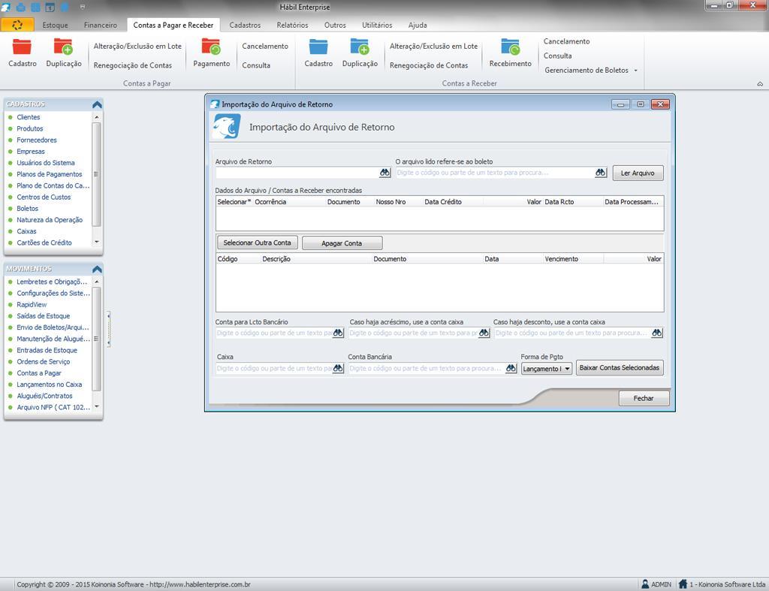Open Contas a Receber Cadastro blue folder
The width and height of the screenshot is (769, 591).
pos(318,47)
